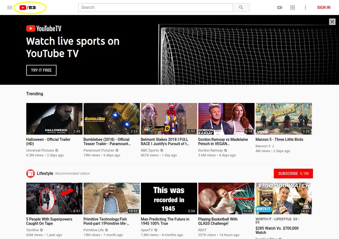
Task: Play the Belmont Stakes race thumbnail
Action: pos(169,119)
